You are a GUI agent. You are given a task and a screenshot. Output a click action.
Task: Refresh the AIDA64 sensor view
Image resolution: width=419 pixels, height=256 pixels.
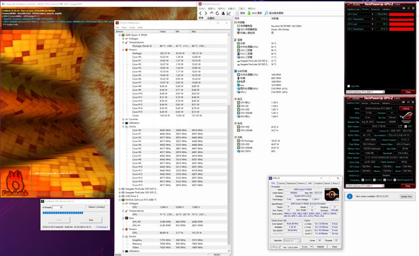coord(217,13)
